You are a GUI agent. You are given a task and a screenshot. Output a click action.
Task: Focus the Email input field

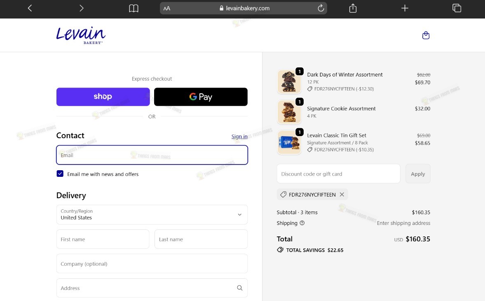click(152, 155)
